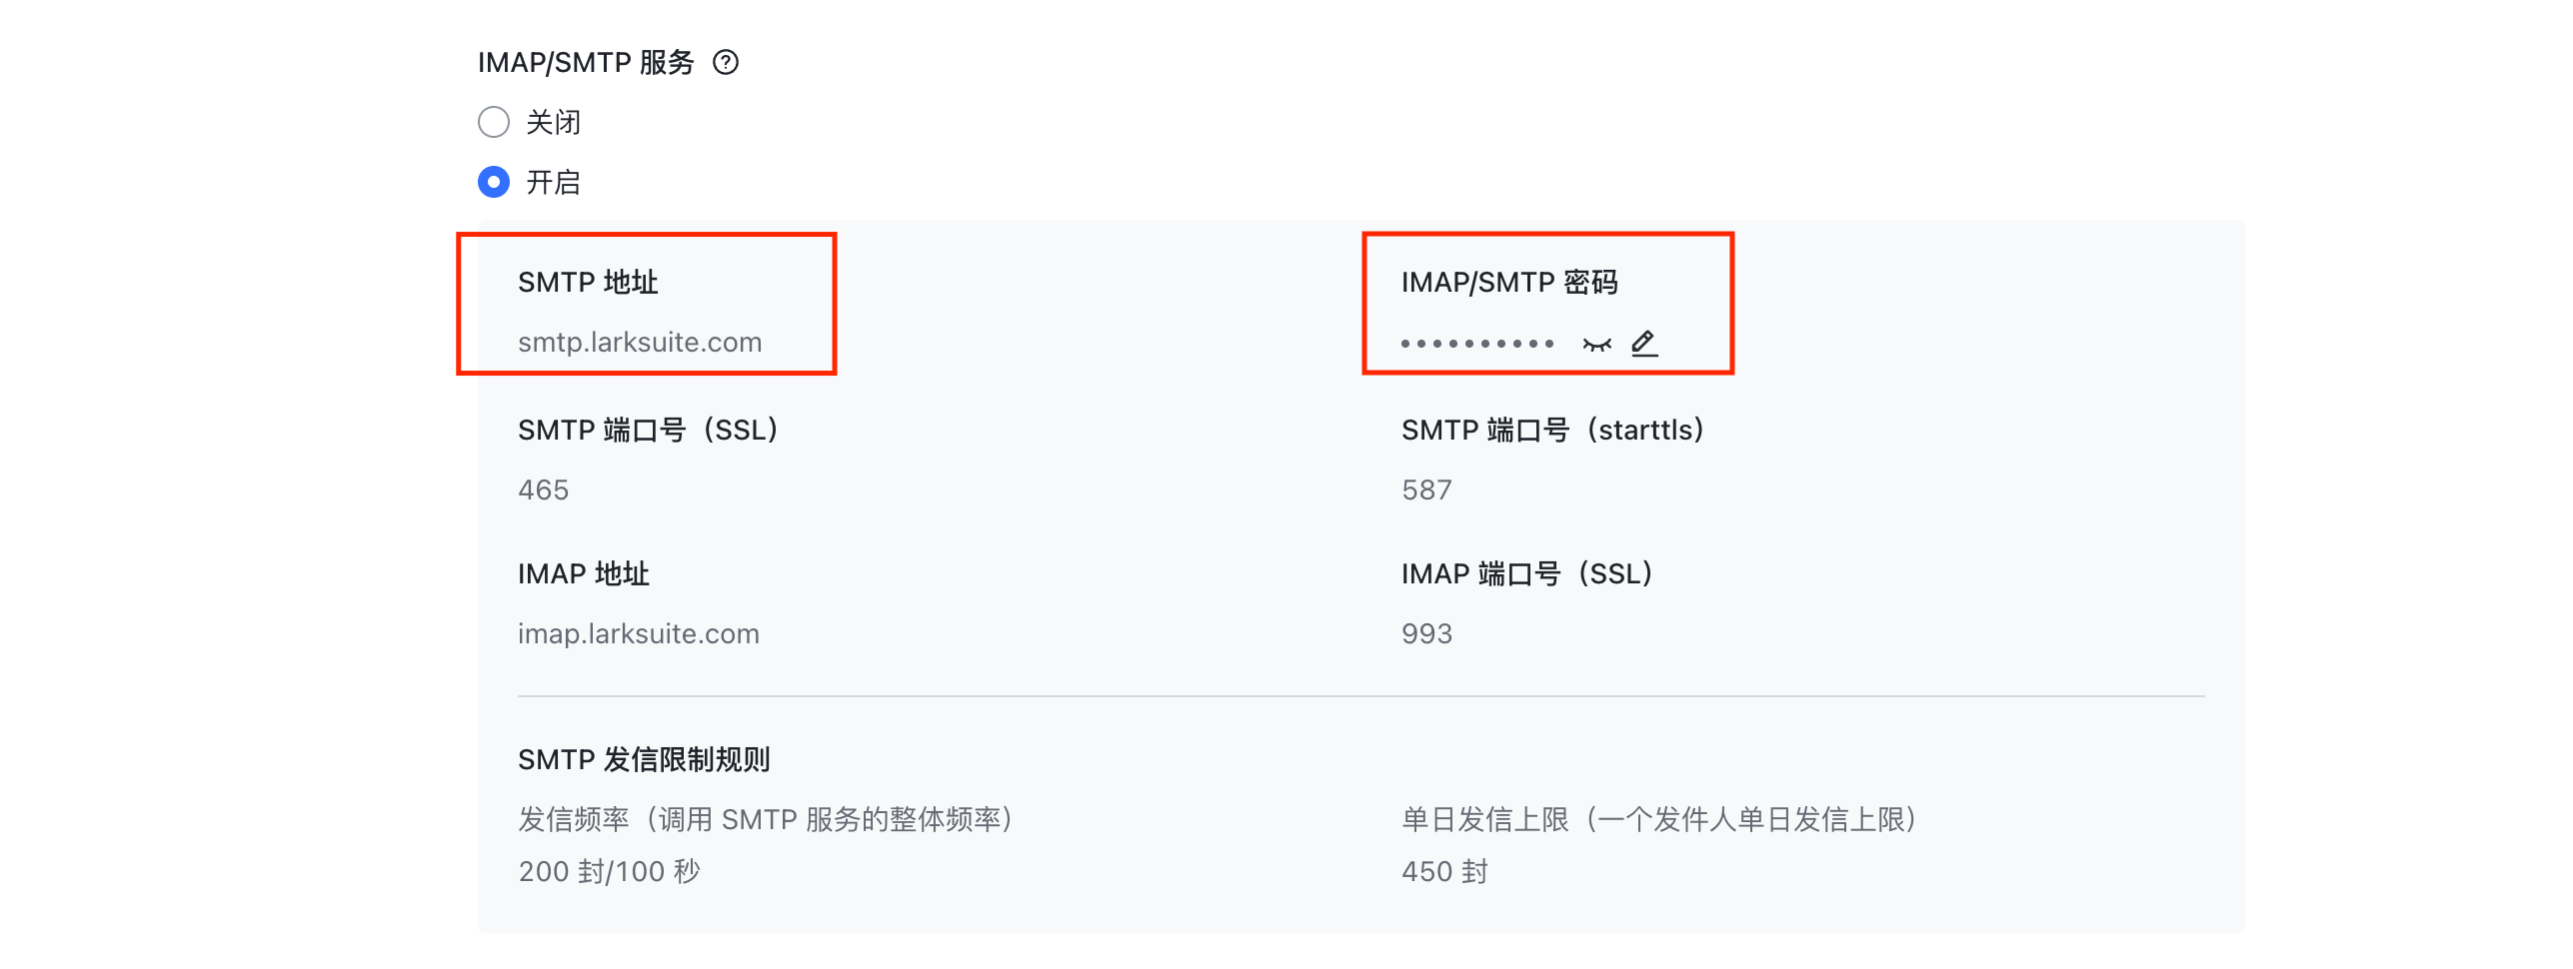
Task: Click the 开启 label text
Action: (554, 183)
